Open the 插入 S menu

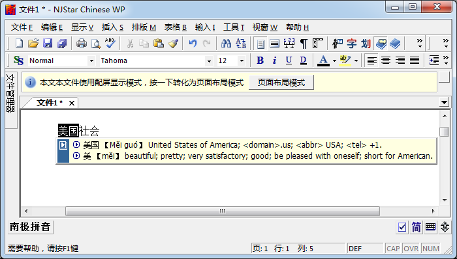112,27
